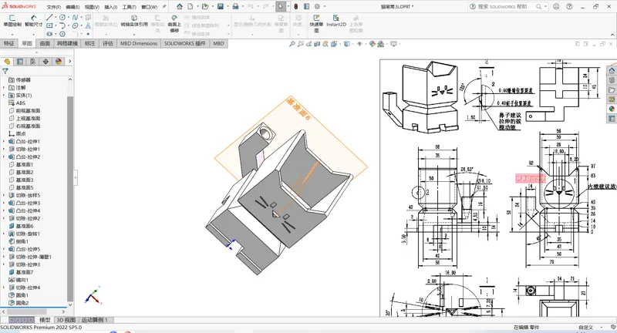Select the 曲面上偏移 offset tool
Screen dimensions: 617x333
coord(174,24)
